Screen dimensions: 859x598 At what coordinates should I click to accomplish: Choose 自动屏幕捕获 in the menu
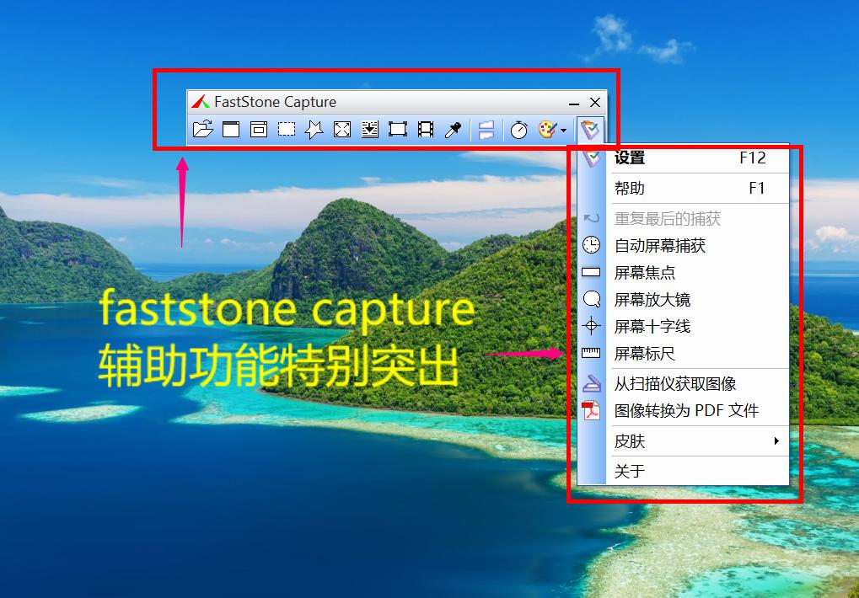[660, 246]
